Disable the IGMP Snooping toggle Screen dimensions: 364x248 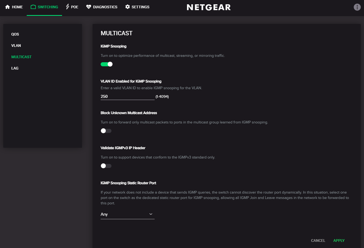pos(106,64)
